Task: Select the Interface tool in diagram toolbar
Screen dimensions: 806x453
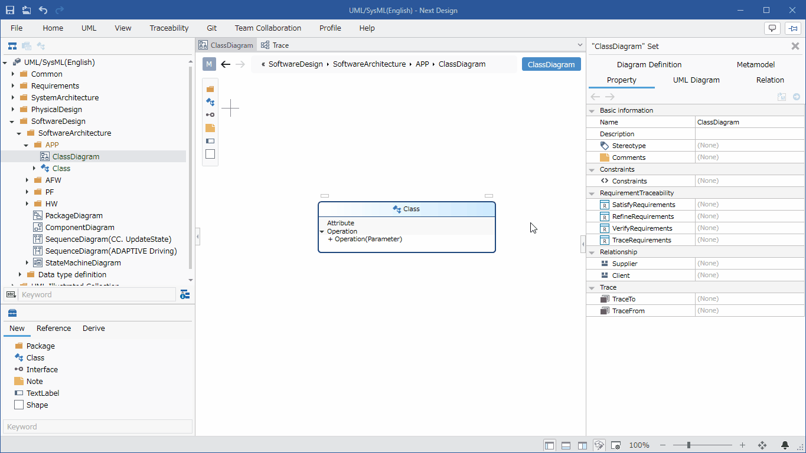Action: [x=210, y=115]
